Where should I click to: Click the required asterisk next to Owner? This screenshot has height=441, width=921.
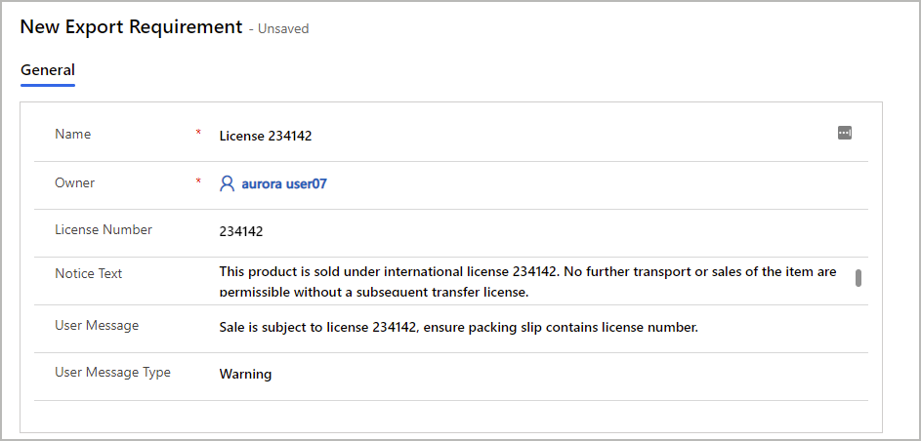point(198,181)
